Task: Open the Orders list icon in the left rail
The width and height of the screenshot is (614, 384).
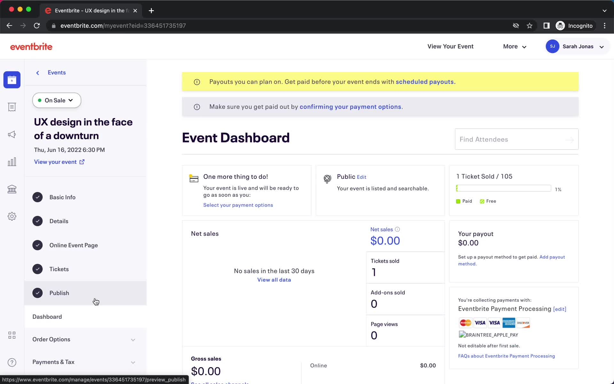Action: click(x=12, y=107)
